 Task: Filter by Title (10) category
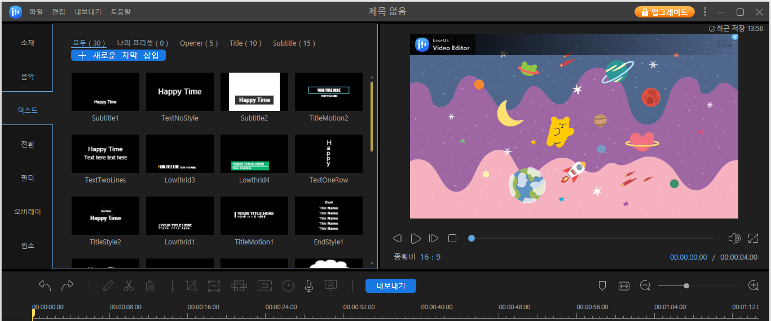[x=246, y=43]
